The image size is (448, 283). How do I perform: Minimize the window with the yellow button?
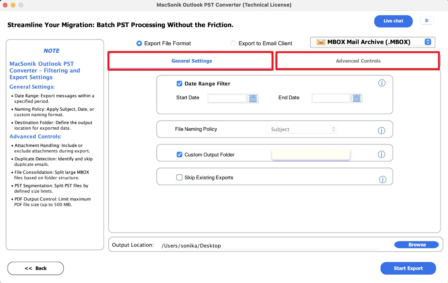tap(13, 5)
